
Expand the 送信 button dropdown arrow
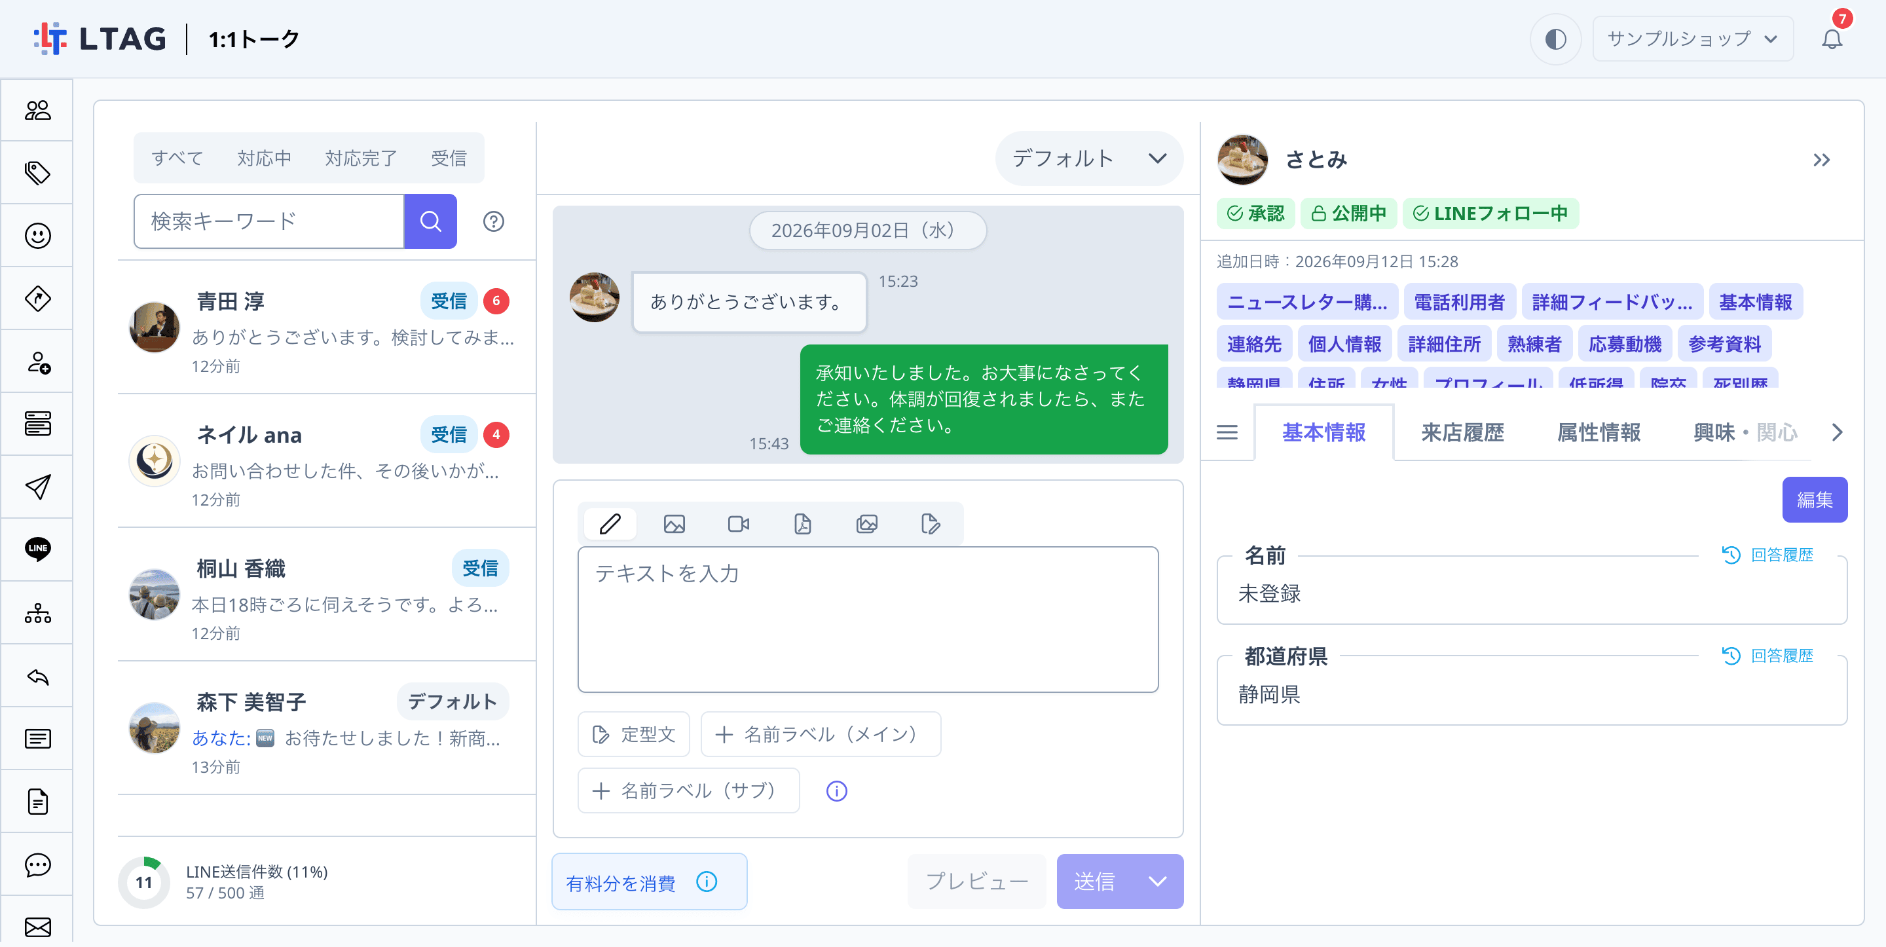coord(1156,882)
